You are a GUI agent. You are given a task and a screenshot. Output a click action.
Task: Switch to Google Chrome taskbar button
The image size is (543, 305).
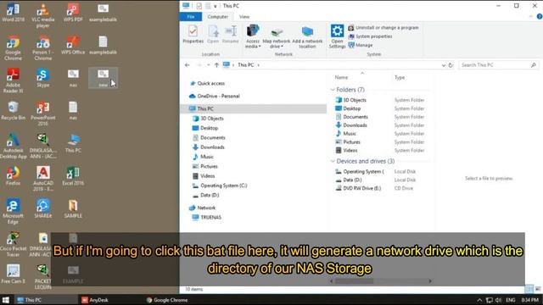pyautogui.click(x=167, y=300)
